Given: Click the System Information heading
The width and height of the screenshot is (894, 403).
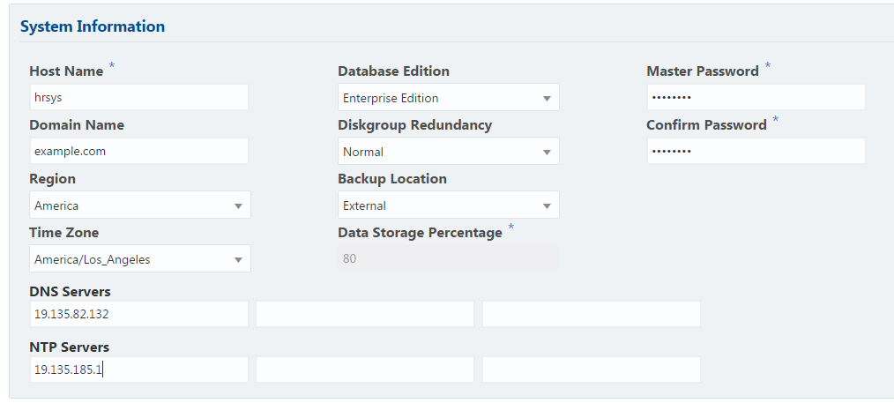Looking at the screenshot, I should click(x=93, y=26).
